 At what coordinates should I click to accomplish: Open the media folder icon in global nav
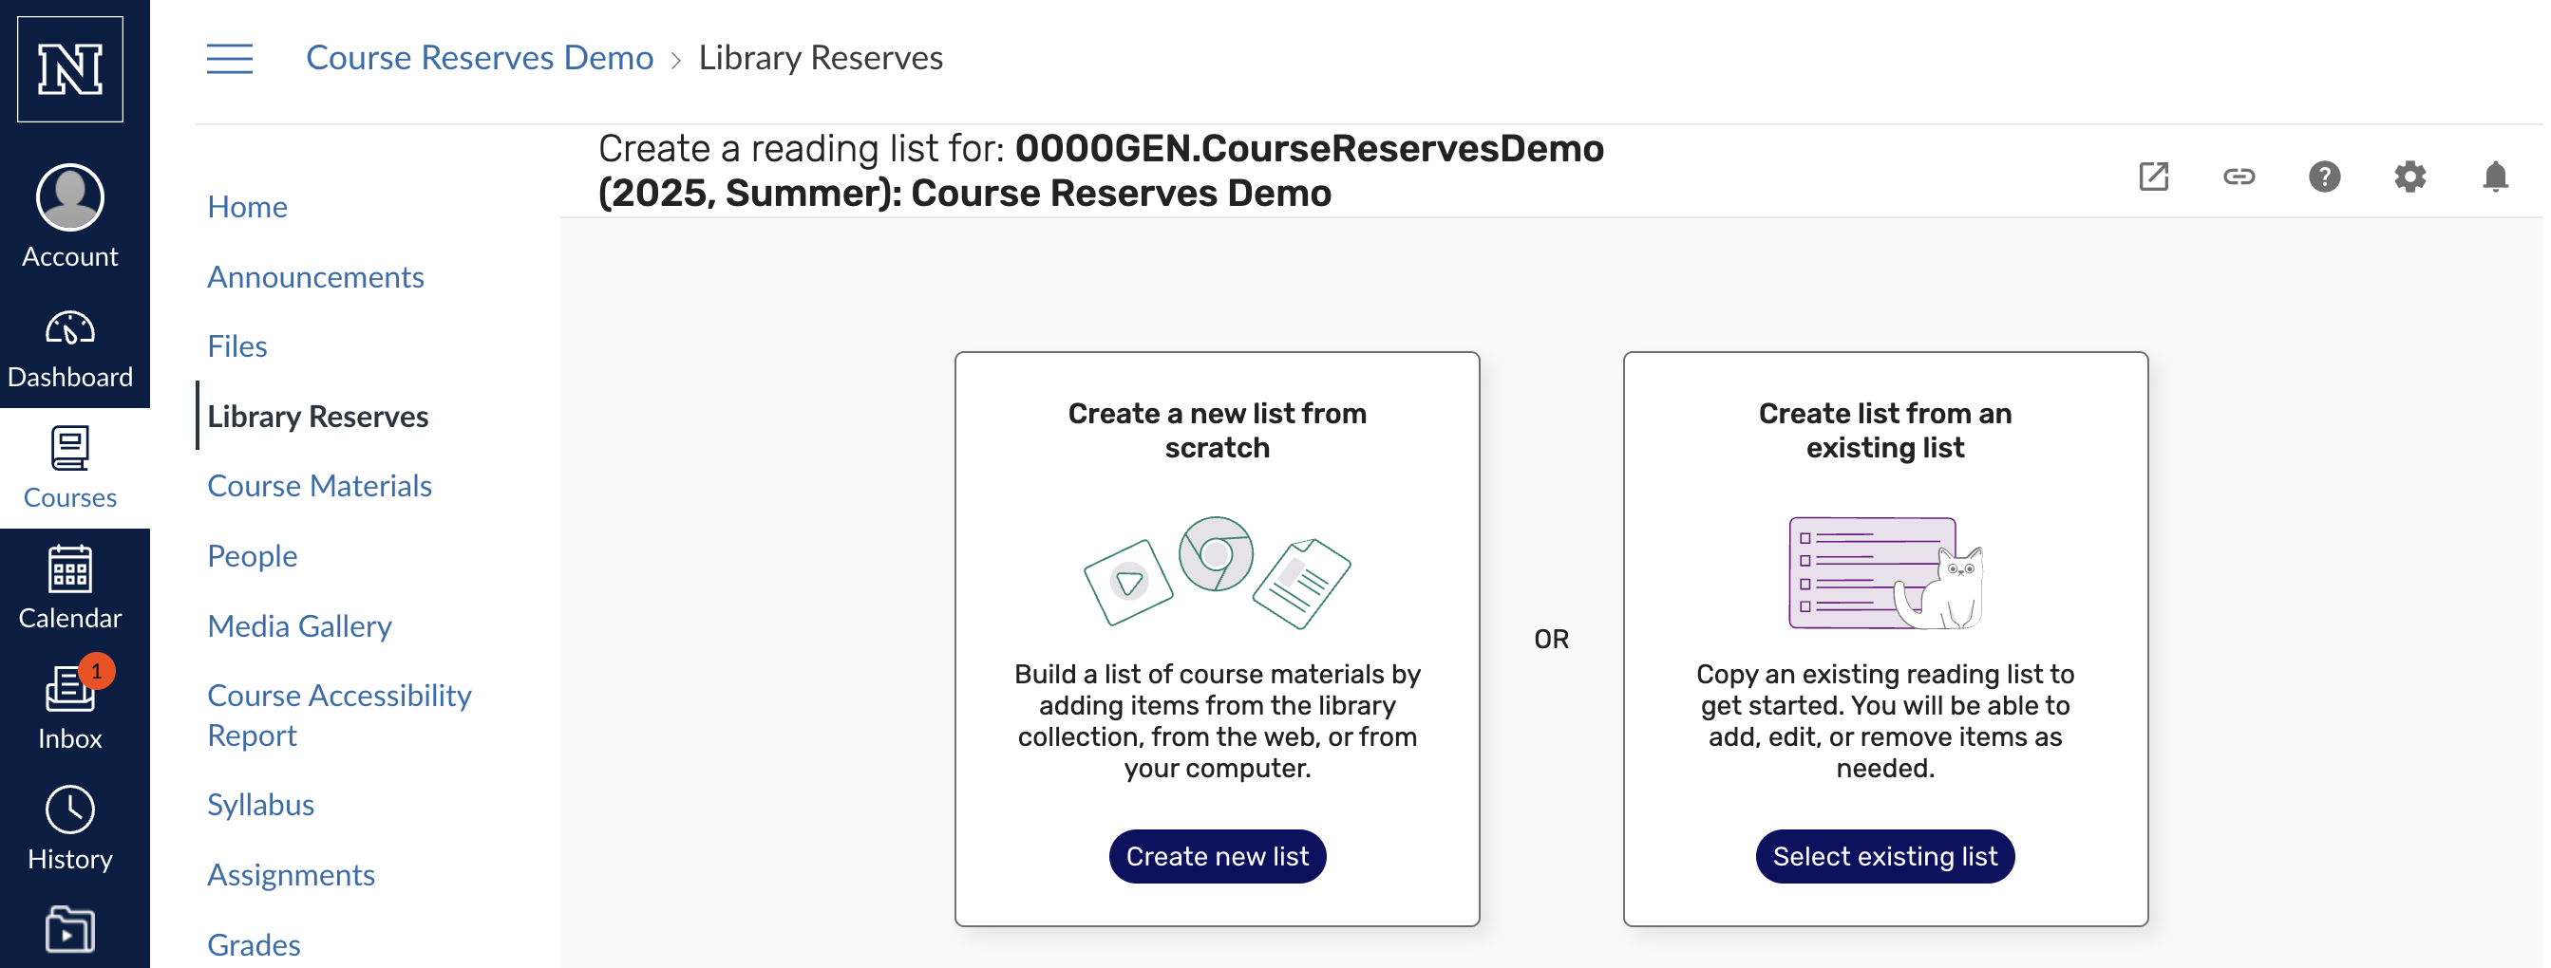[69, 930]
